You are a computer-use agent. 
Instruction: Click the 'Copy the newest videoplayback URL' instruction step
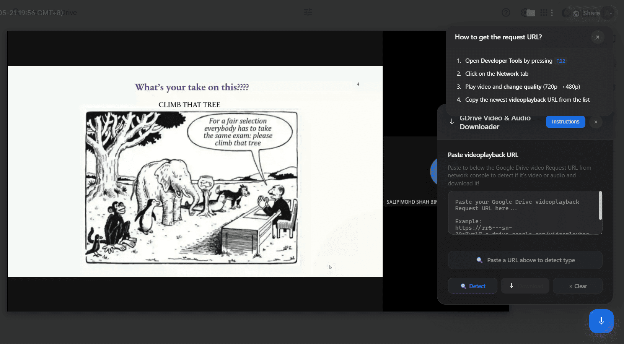coord(527,100)
